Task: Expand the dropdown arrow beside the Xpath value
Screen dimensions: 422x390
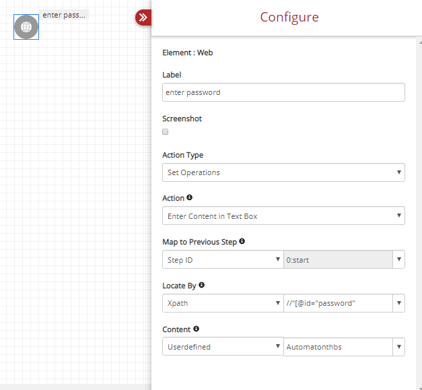Action: pyautogui.click(x=399, y=303)
